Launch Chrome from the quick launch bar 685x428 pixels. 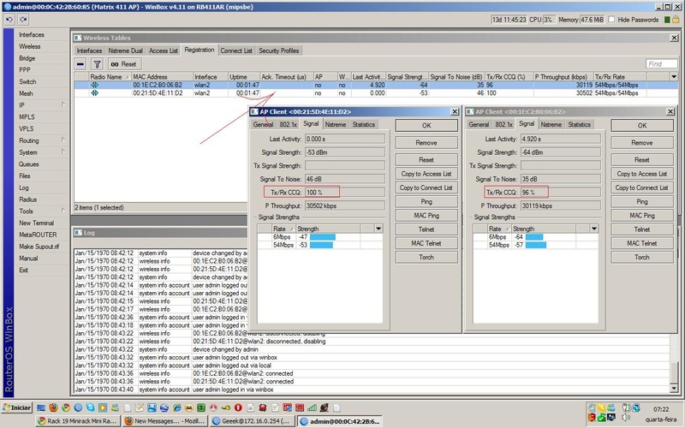66,408
